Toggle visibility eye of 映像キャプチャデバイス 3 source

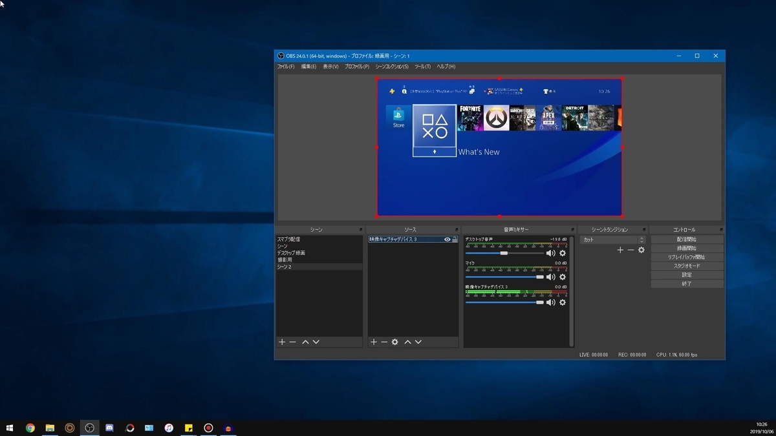(447, 240)
